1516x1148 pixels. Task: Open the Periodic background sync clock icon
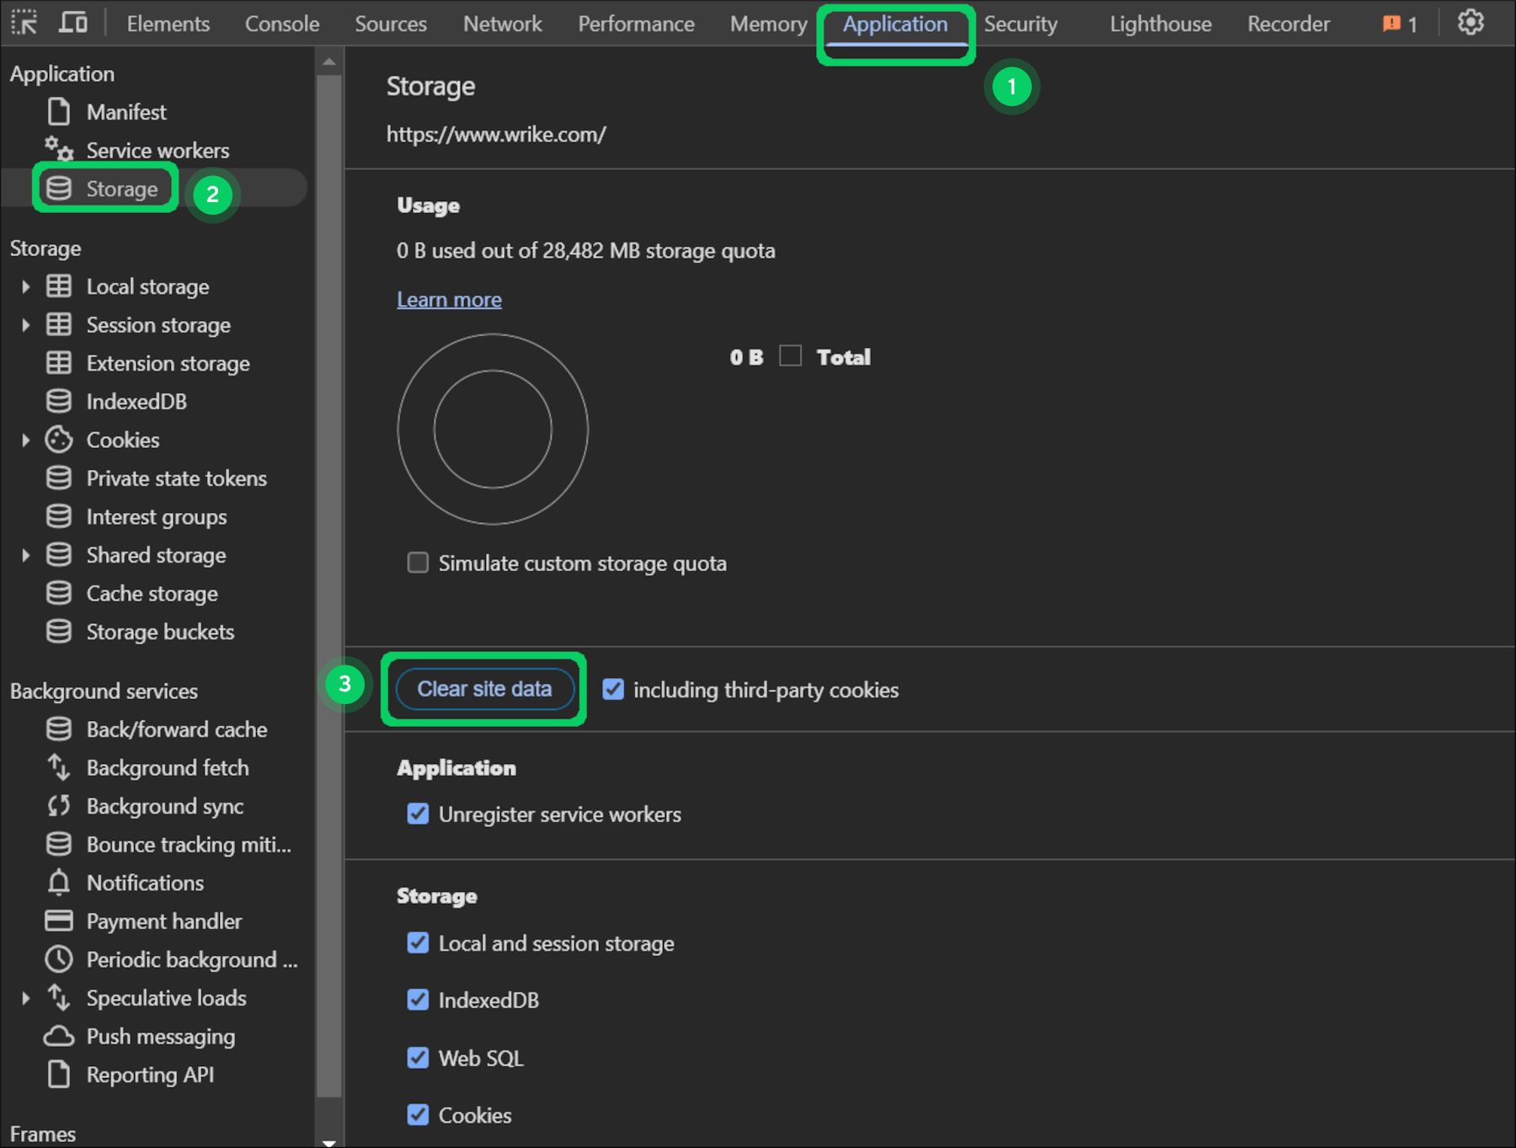tap(59, 959)
